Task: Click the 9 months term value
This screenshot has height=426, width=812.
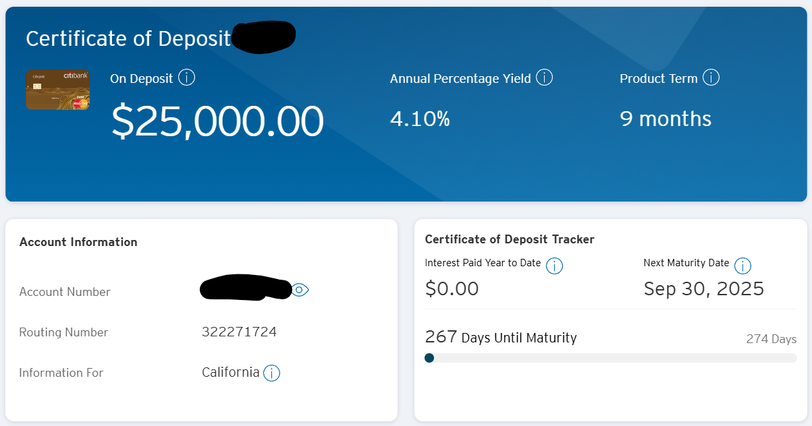Action: pos(665,119)
